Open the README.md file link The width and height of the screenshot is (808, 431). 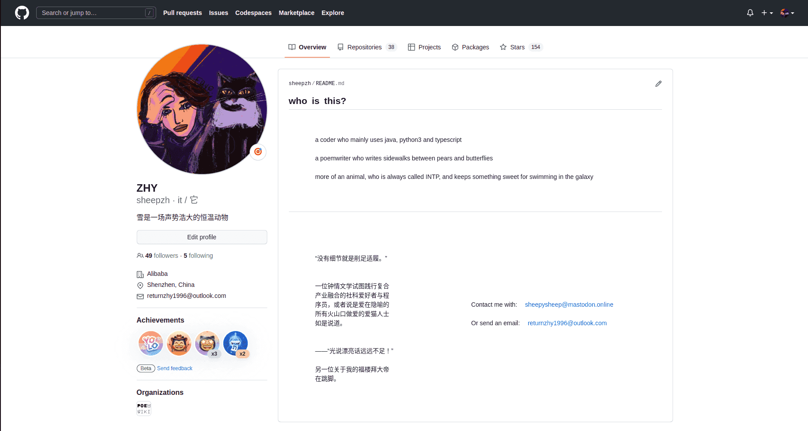click(330, 83)
